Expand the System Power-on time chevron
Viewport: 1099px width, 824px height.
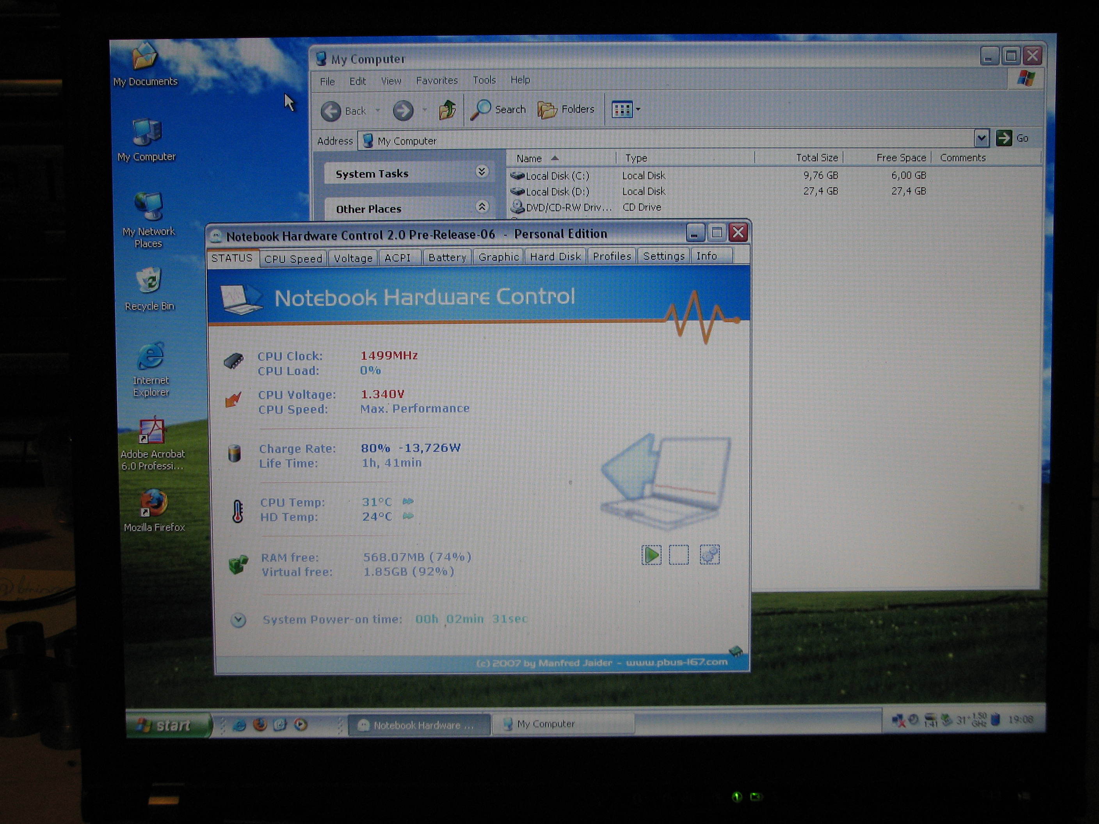[x=238, y=620]
